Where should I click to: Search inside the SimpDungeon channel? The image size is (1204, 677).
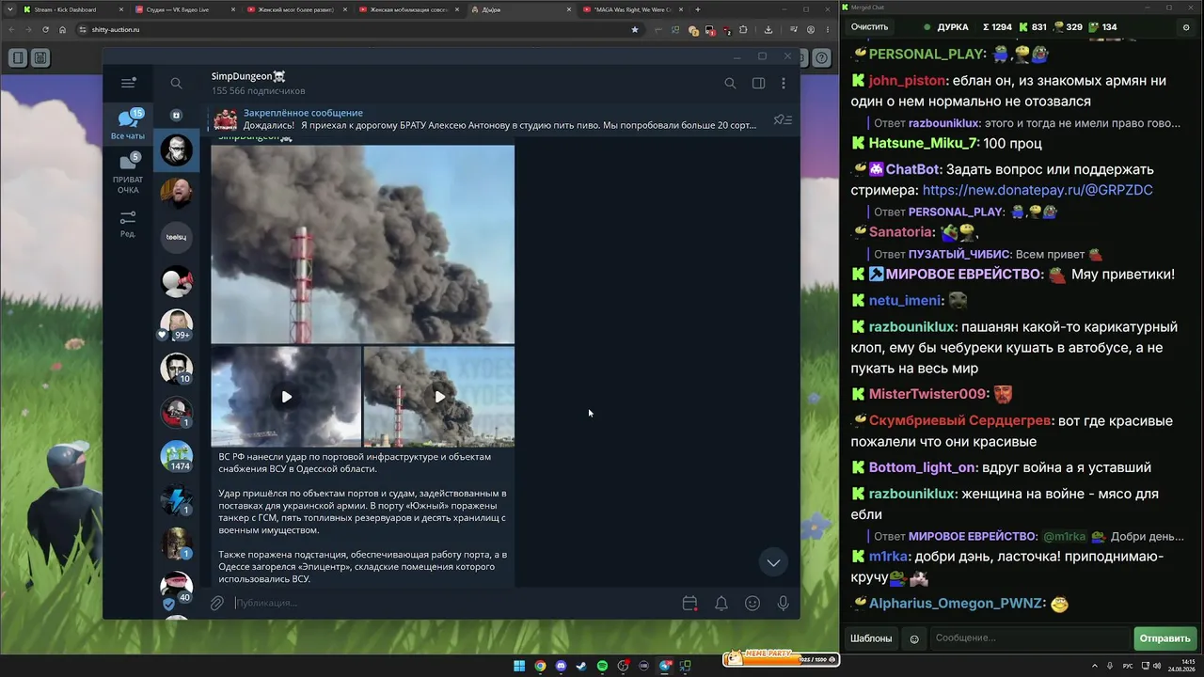(x=730, y=83)
